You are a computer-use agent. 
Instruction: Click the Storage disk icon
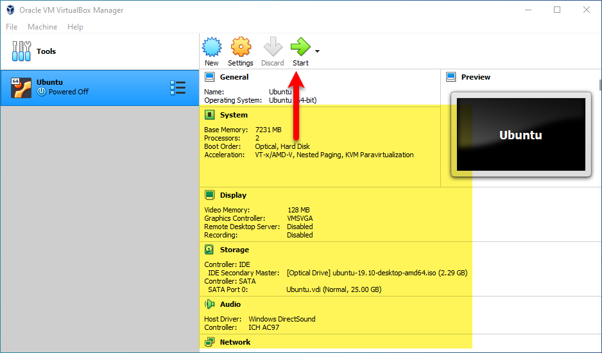coord(209,250)
